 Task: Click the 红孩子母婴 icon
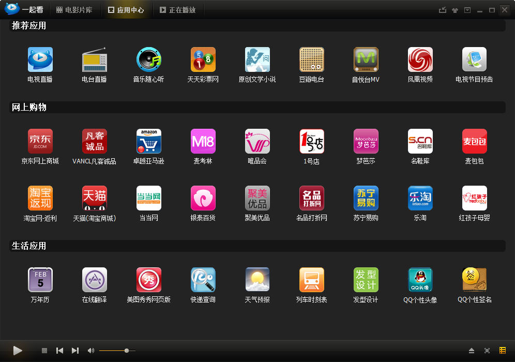point(474,198)
